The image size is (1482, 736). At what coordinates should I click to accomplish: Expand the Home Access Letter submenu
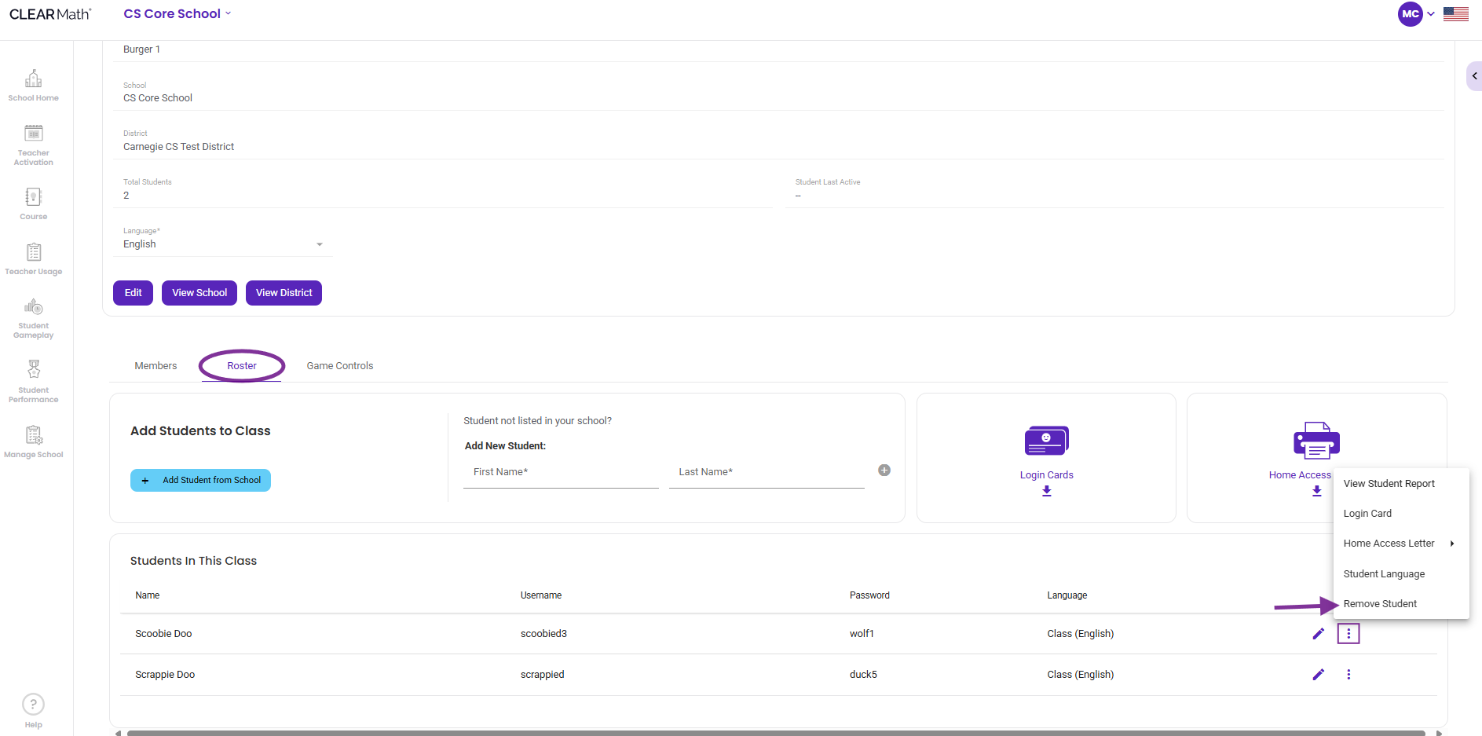coord(1401,544)
